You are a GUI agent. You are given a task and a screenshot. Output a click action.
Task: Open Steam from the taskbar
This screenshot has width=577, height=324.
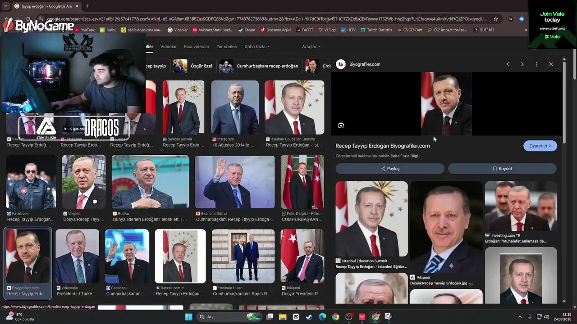coord(309,317)
